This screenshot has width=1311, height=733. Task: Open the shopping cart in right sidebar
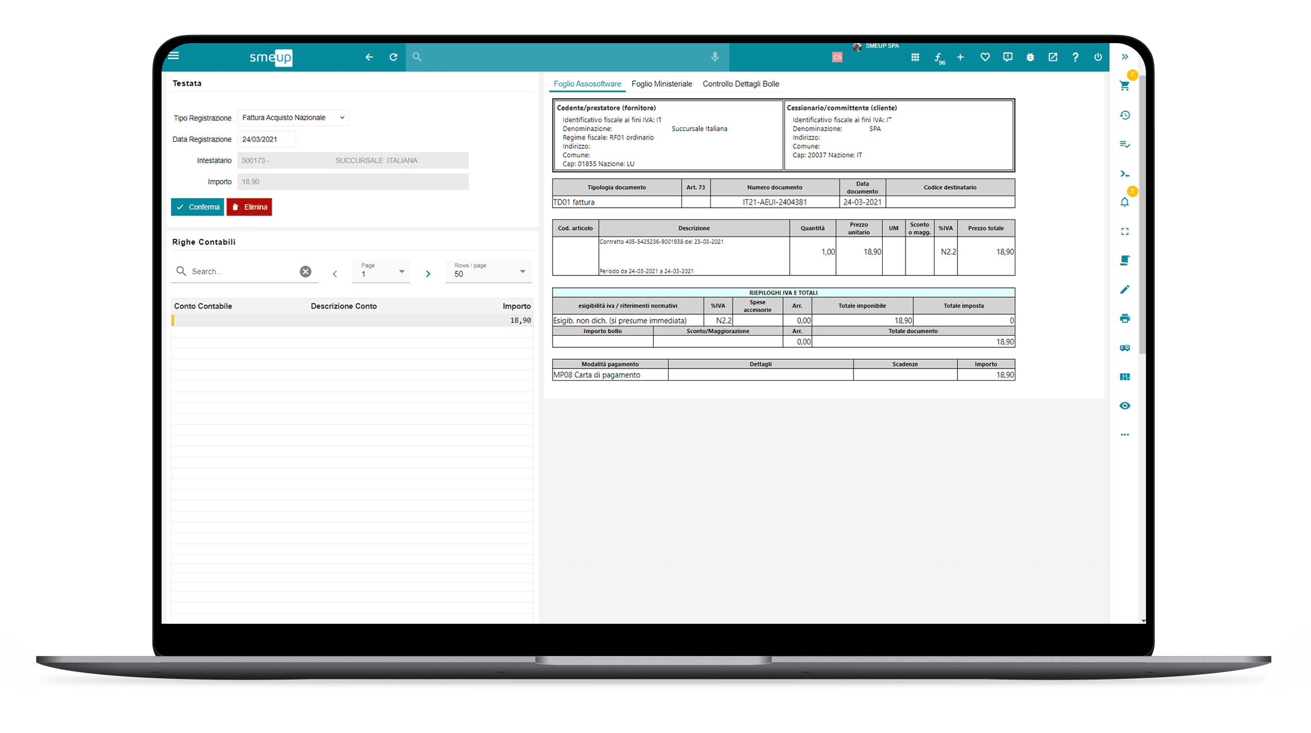pos(1125,86)
